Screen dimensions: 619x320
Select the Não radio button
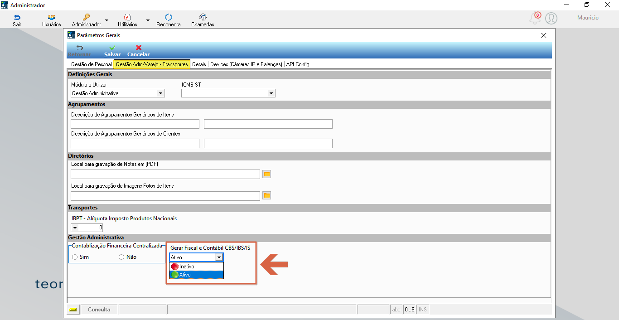tap(121, 257)
